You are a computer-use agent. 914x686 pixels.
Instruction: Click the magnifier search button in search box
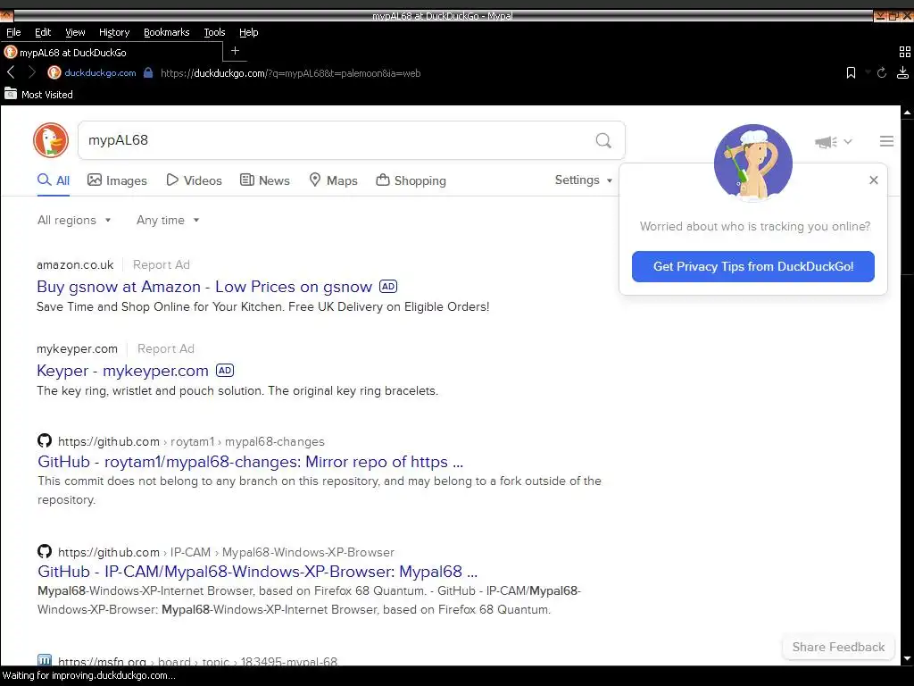(x=603, y=140)
